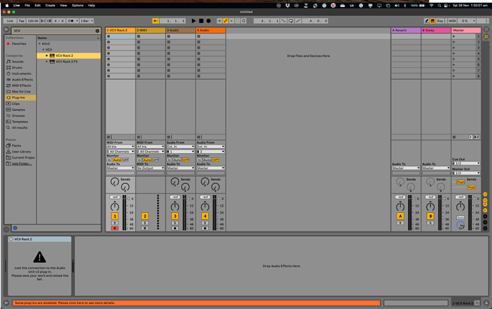Collapse the AUv2 folder in browser
492x309 pixels.
pyautogui.click(x=39, y=43)
